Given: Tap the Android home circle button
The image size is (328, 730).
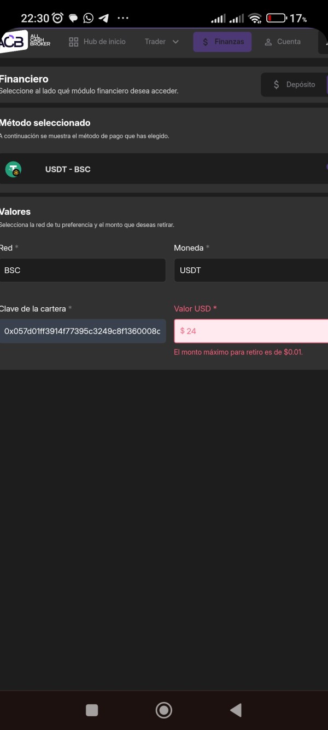Looking at the screenshot, I should pos(163,710).
